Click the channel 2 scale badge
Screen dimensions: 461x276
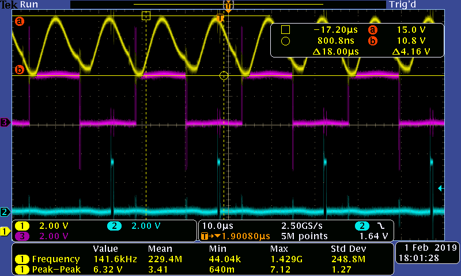(114, 226)
